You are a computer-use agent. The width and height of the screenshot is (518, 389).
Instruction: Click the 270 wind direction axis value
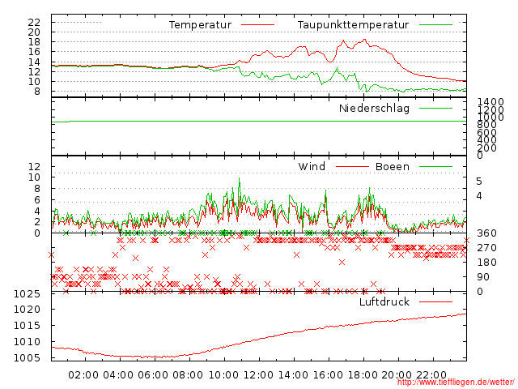pos(486,248)
